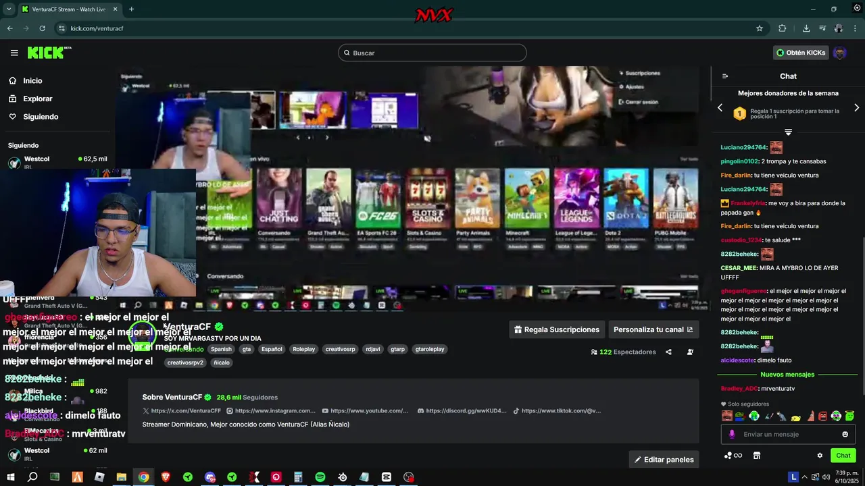Click the Enviar un mensaje input
Screen dimensions: 865x486
[789, 434]
